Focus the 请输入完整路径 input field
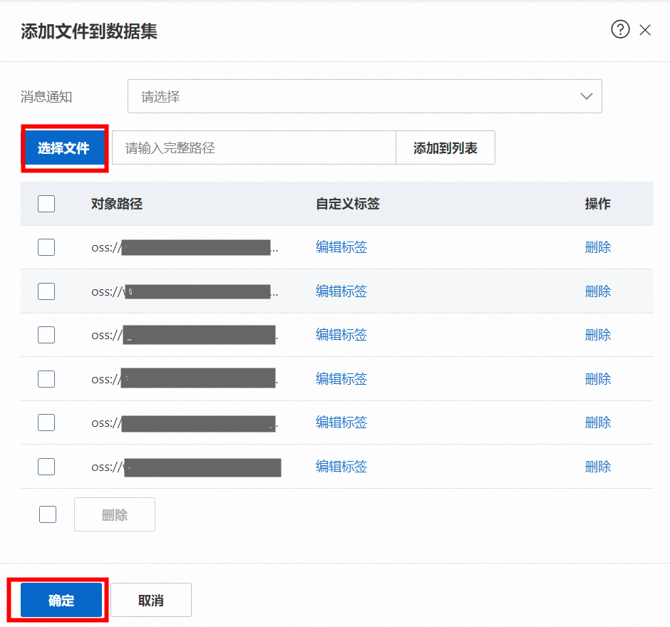The image size is (670, 627). pos(254,147)
